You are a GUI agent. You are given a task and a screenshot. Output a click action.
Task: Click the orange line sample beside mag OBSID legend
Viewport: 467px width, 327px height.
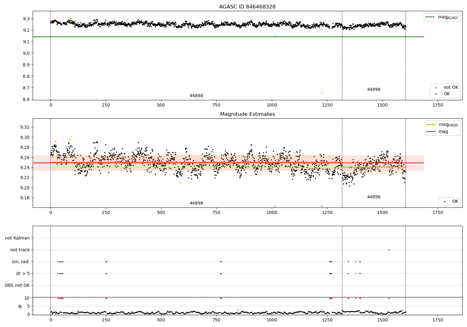[431, 125]
